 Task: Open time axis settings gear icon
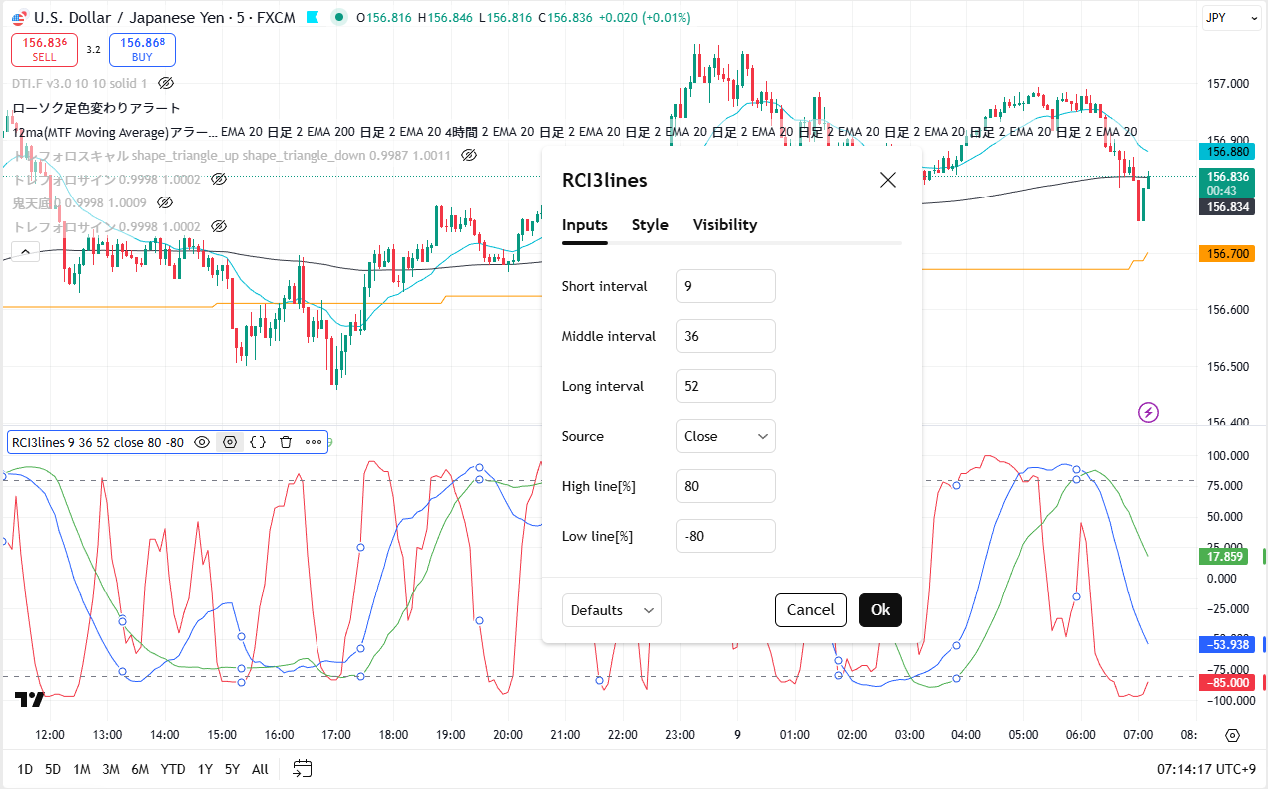click(1232, 735)
